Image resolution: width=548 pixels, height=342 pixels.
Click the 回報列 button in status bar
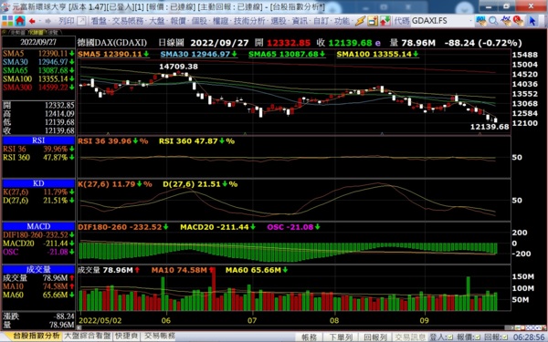coord(375,337)
